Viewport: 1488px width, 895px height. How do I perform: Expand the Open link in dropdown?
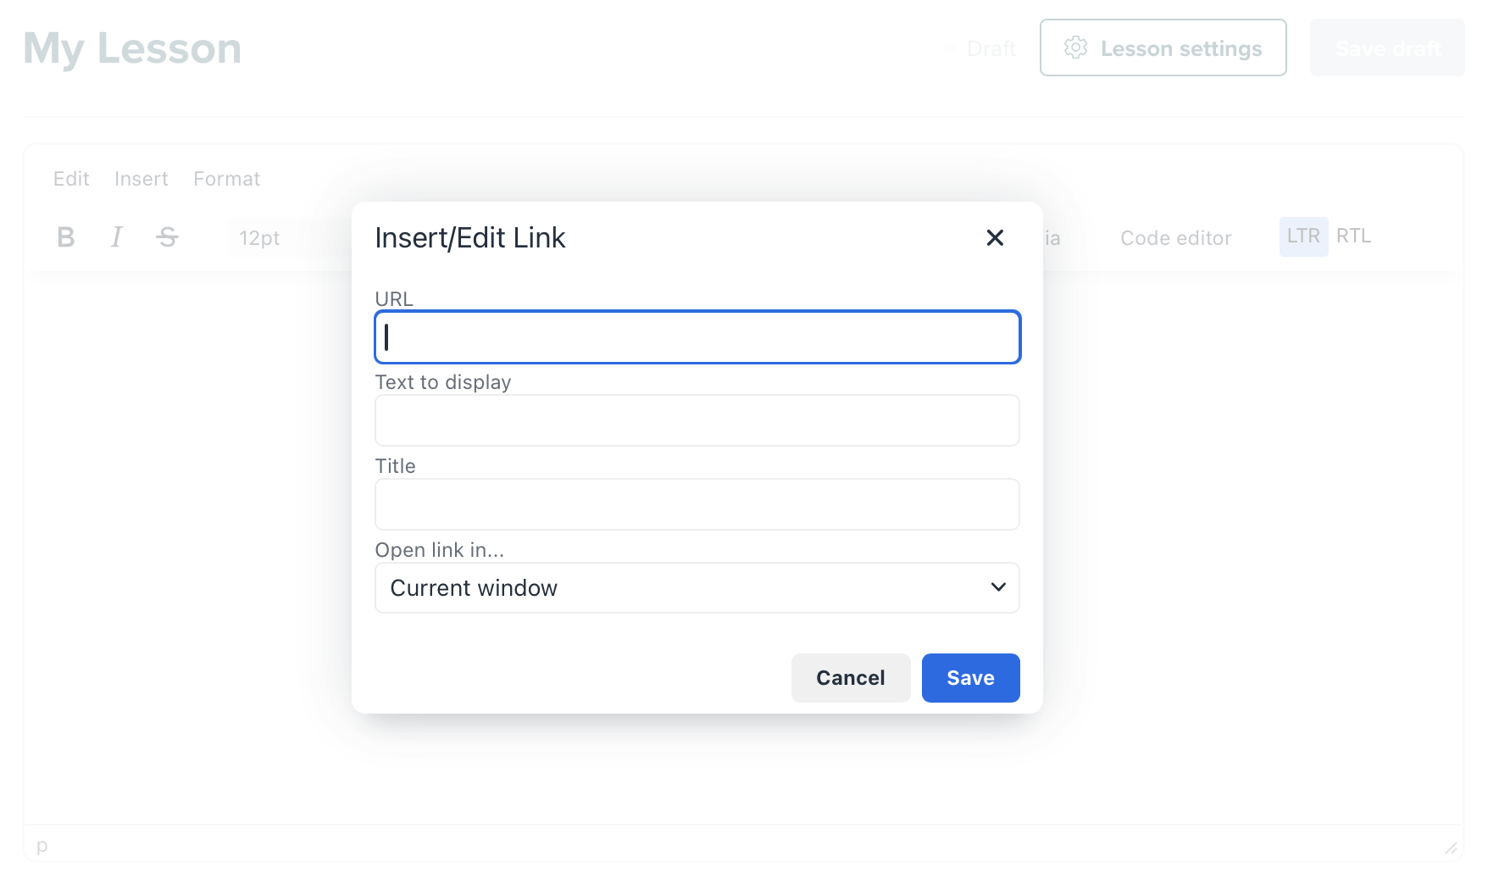coord(695,588)
